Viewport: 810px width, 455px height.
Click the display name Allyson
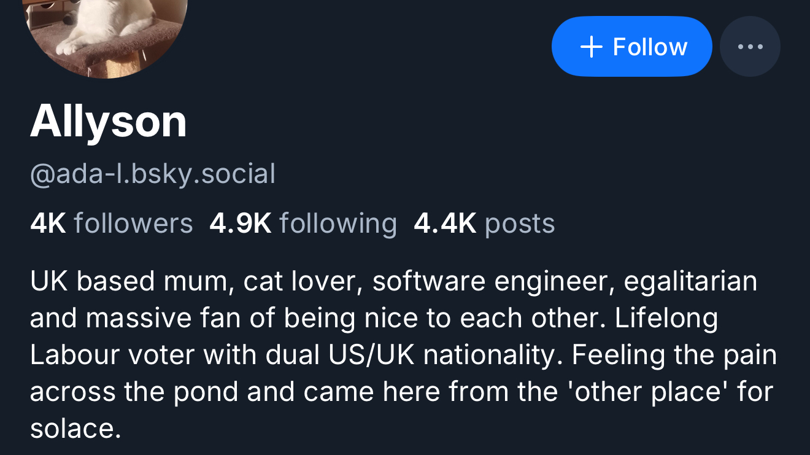point(109,121)
